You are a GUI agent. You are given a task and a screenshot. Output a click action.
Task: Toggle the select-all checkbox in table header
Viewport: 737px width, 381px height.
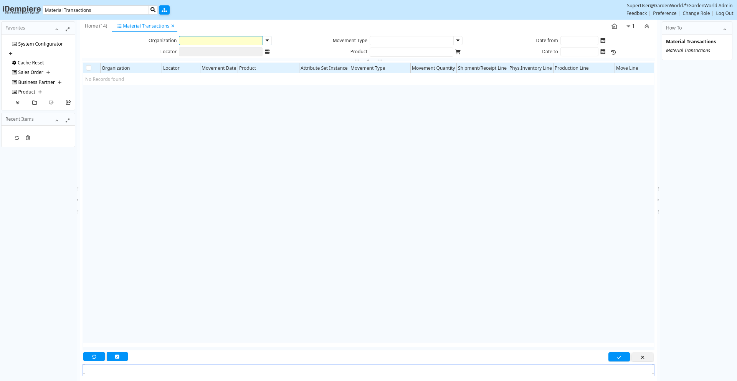pos(89,68)
